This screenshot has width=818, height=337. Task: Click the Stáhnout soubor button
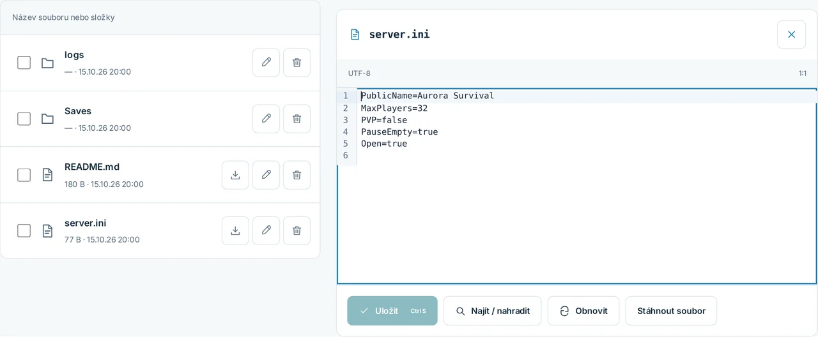(x=671, y=311)
